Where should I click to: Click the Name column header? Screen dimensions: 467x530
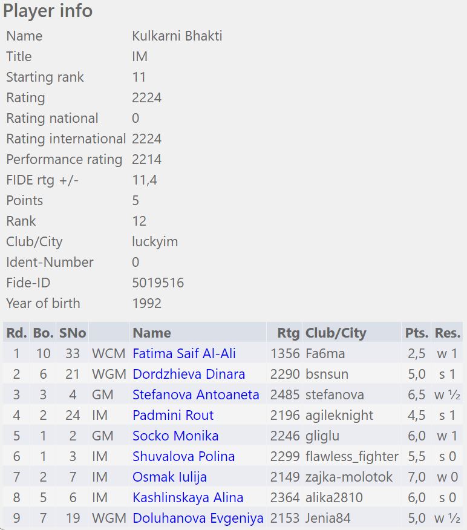pyautogui.click(x=151, y=333)
